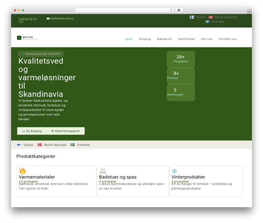Click the 8+ Partner stat card
Image resolution: width=263 pixels, height=223 pixels.
tap(180, 76)
